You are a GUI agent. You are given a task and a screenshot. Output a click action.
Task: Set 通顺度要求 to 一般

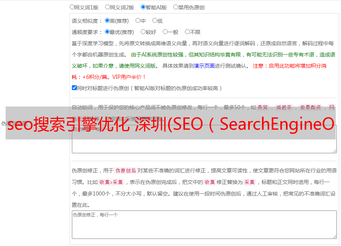(x=165, y=32)
